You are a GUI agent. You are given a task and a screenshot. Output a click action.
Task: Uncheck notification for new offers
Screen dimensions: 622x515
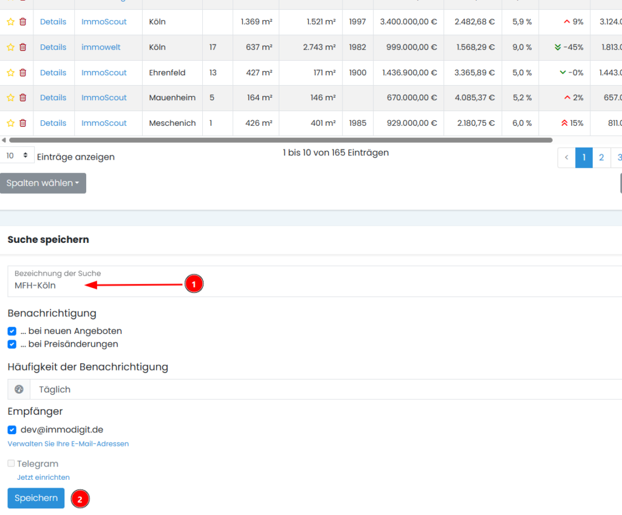pyautogui.click(x=12, y=332)
